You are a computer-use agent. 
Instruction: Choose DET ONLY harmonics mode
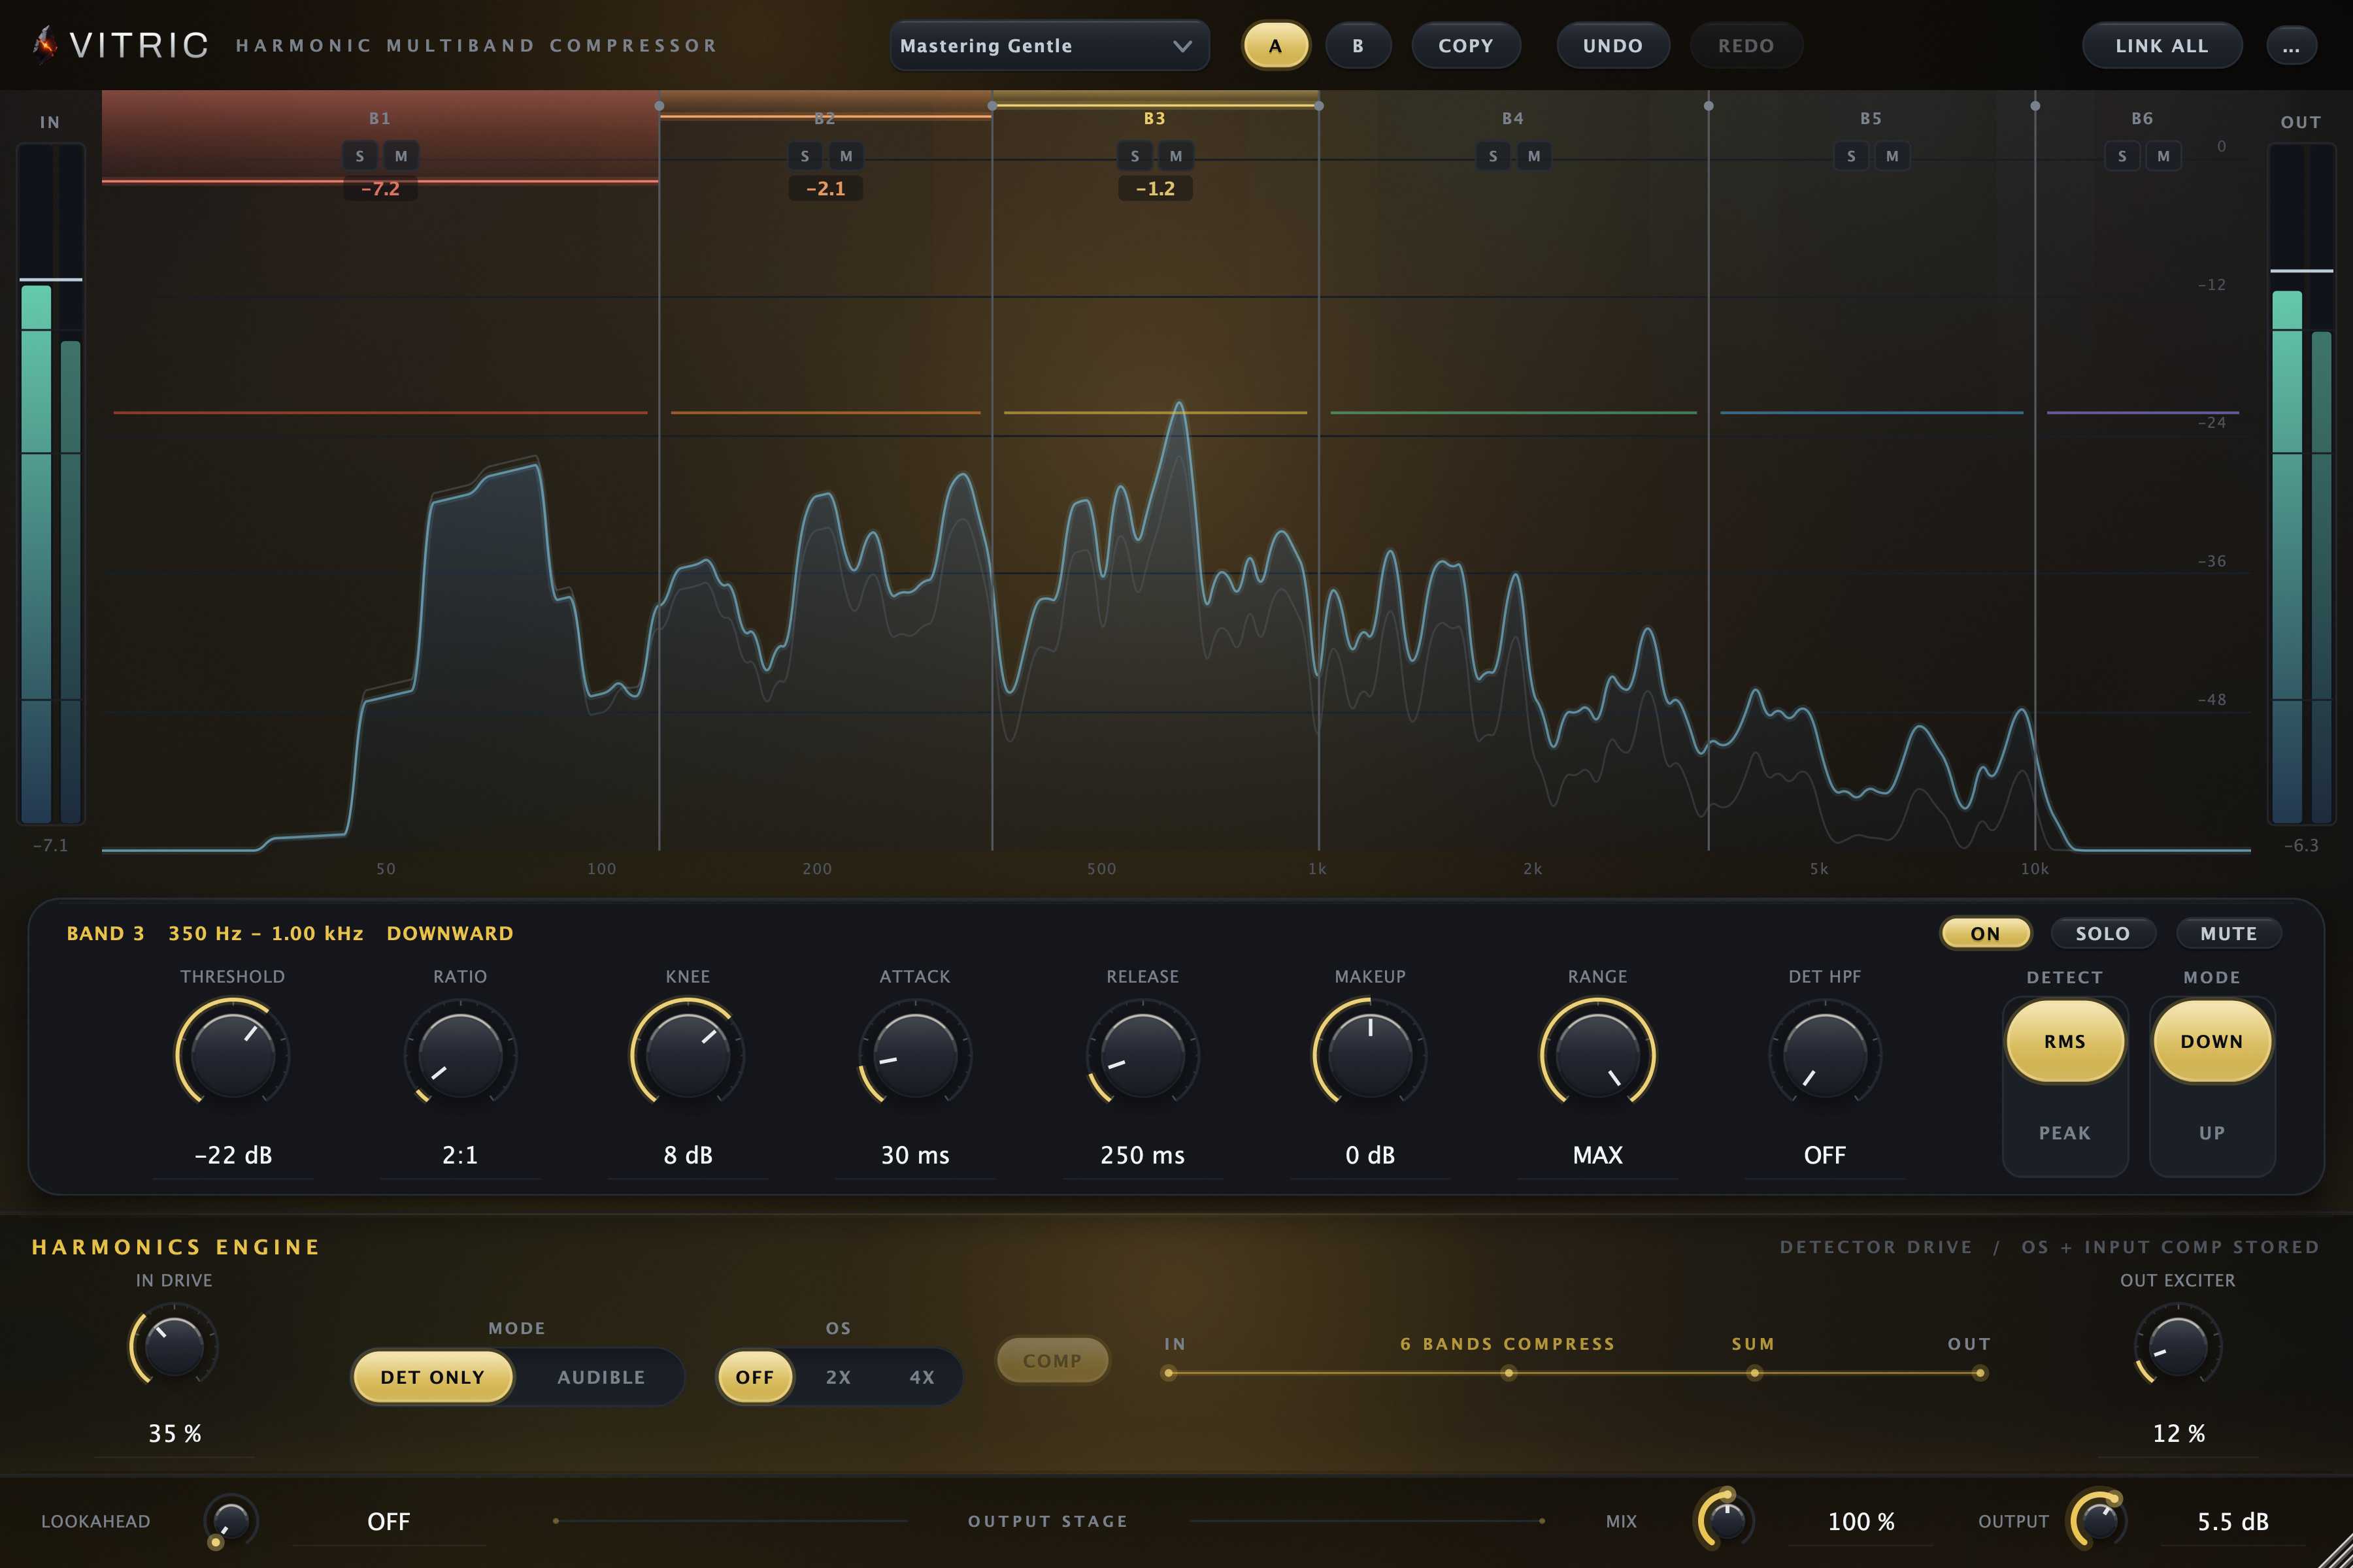pos(432,1377)
